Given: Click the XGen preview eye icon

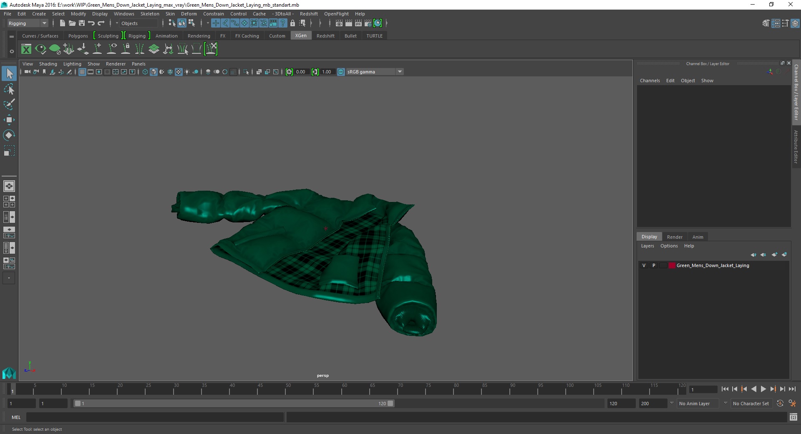Looking at the screenshot, I should click(40, 49).
